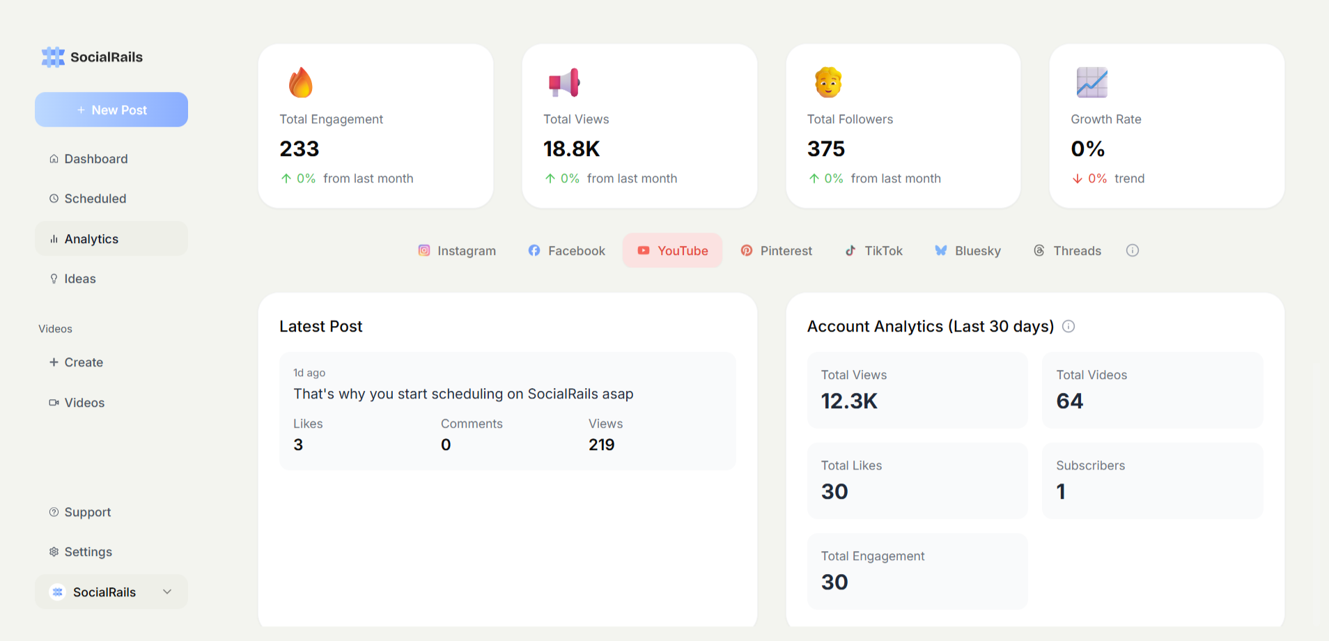Open the Ideas page
The height and width of the screenshot is (641, 1329).
[111, 279]
